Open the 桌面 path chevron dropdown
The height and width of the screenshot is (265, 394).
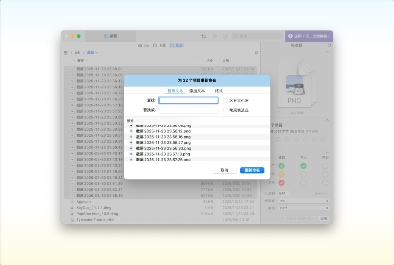click(x=97, y=52)
